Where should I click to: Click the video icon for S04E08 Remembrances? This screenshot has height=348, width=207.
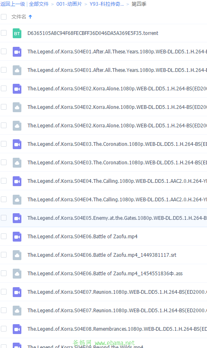17,329
